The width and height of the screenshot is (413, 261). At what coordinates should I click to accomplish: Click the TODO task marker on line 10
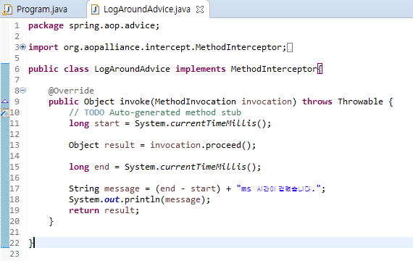5,112
